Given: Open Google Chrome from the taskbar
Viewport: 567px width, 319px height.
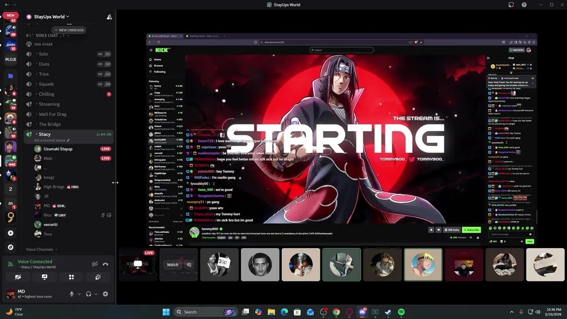Looking at the screenshot, I should click(x=336, y=312).
